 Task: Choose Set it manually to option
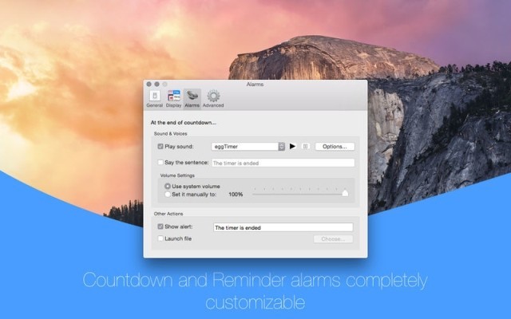click(167, 194)
